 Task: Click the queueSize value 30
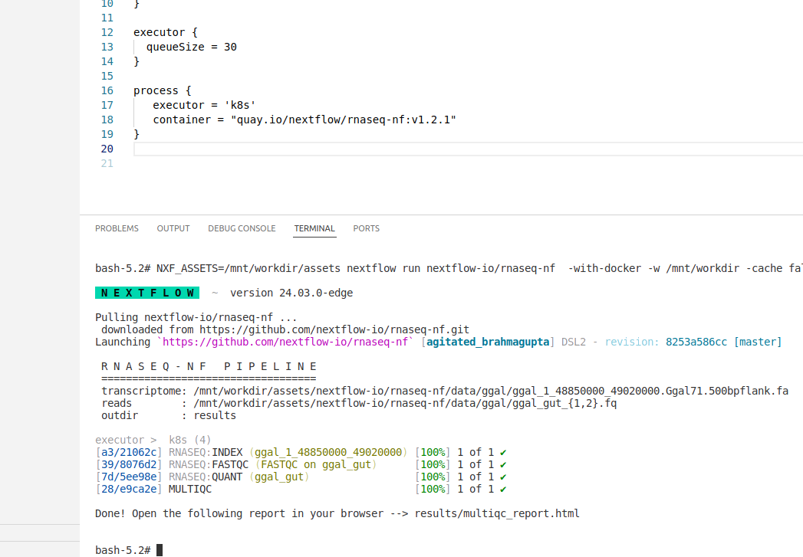click(x=230, y=47)
